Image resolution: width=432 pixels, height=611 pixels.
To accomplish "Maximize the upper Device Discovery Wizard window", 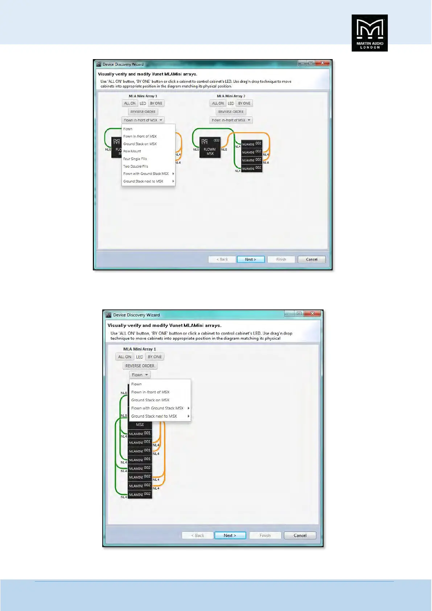I will click(x=311, y=63).
